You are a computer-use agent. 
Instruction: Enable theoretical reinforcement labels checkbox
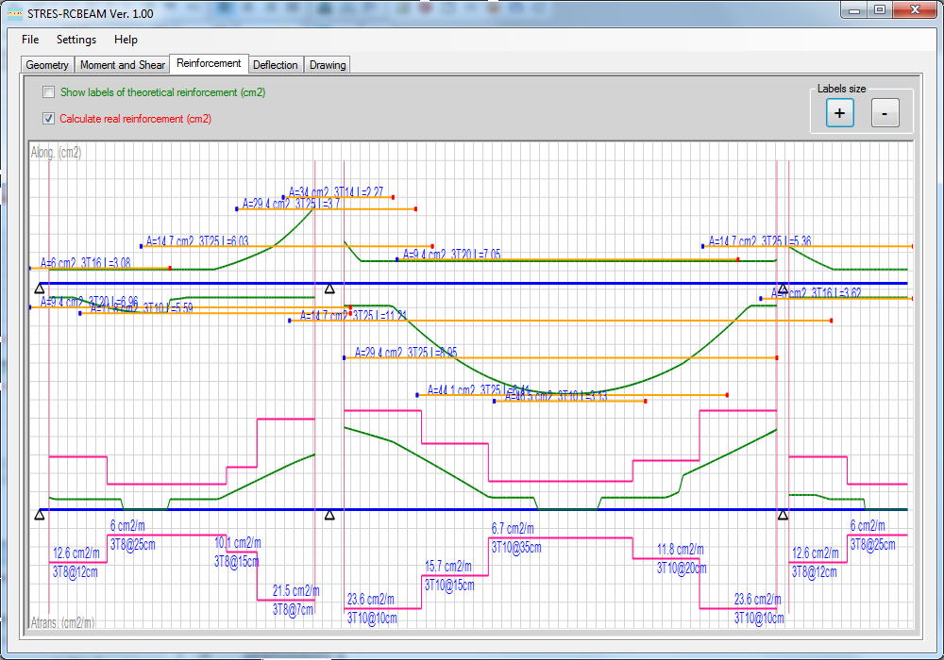point(48,92)
